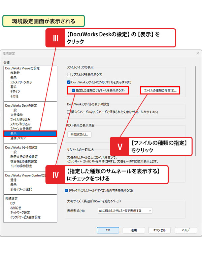Image resolution: width=202 pixels, height=269 pixels.
Task: Confirm settings with OK button
Action: pos(108,230)
